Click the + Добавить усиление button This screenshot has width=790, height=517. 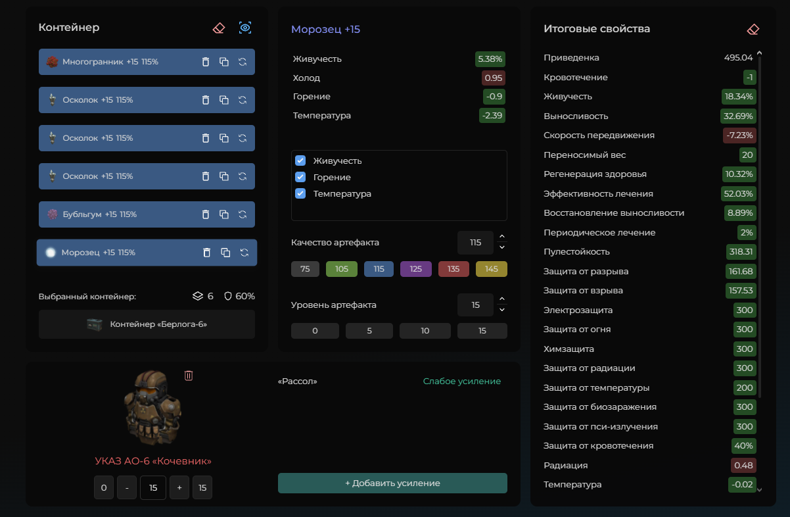pos(392,483)
